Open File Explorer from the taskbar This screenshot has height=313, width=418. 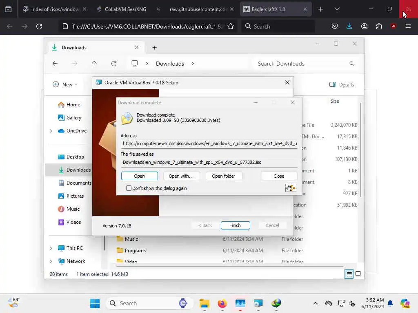click(x=205, y=303)
